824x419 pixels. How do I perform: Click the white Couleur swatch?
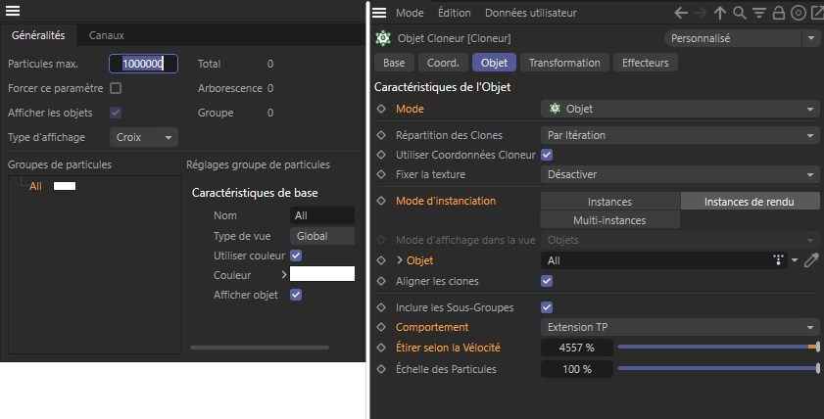[x=321, y=274]
